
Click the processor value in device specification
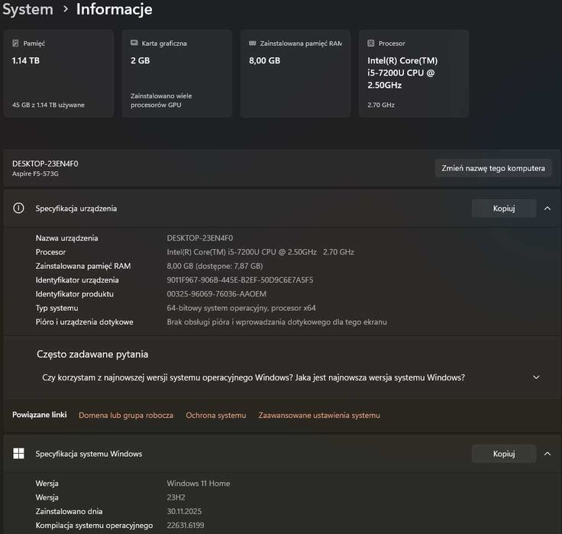pos(260,252)
